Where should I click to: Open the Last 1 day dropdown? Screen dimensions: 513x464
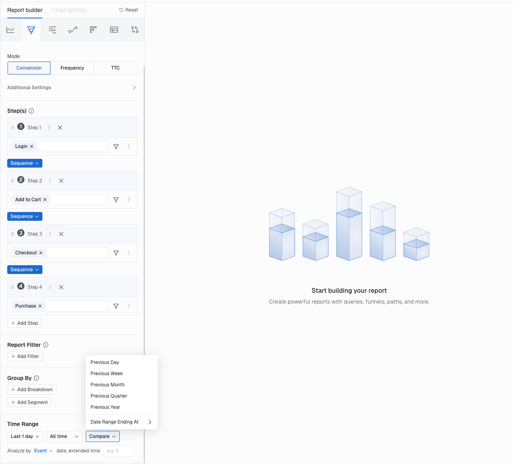click(x=25, y=436)
